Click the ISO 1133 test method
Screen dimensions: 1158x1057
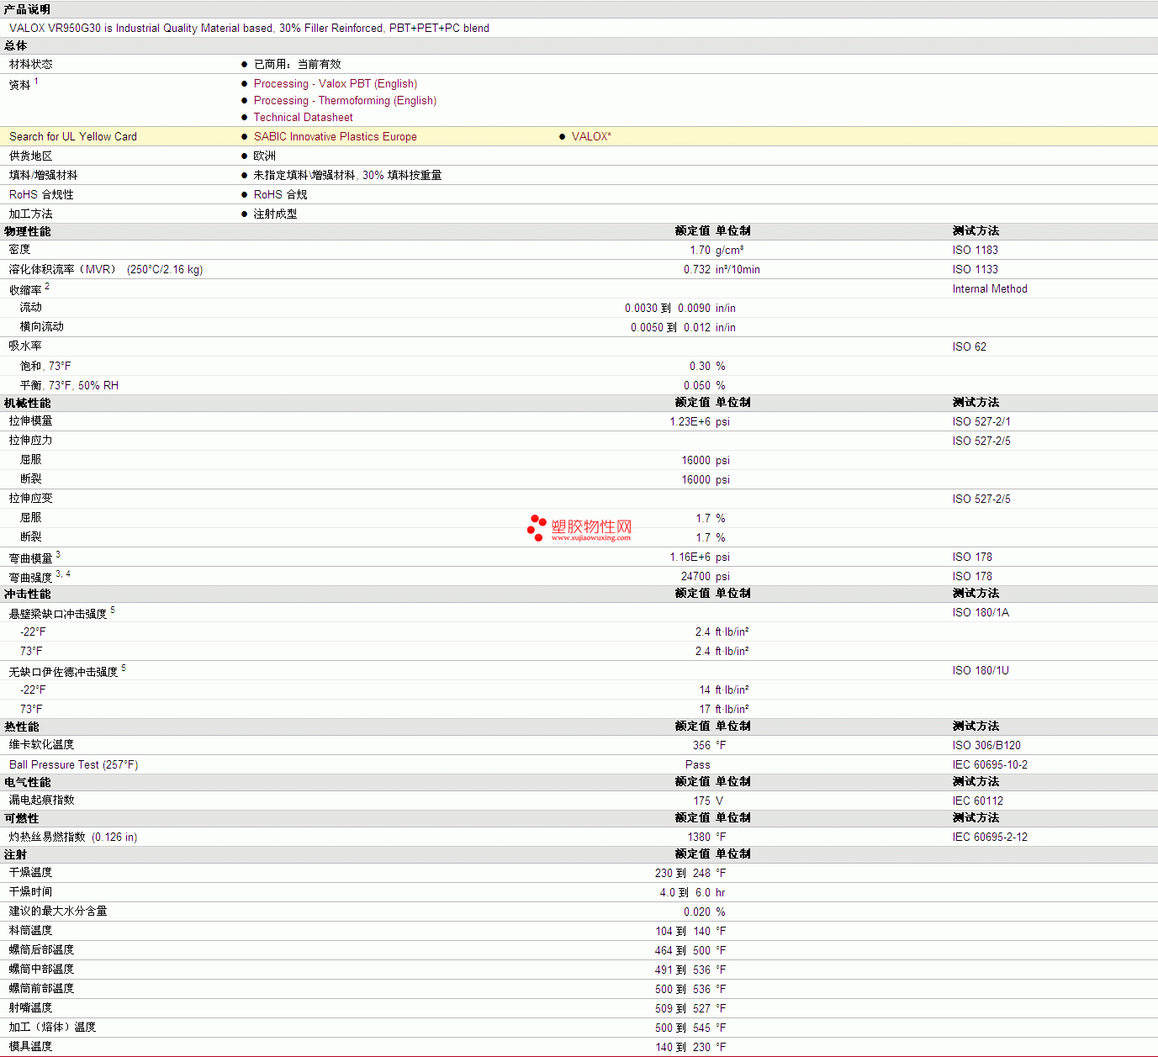tap(976, 270)
